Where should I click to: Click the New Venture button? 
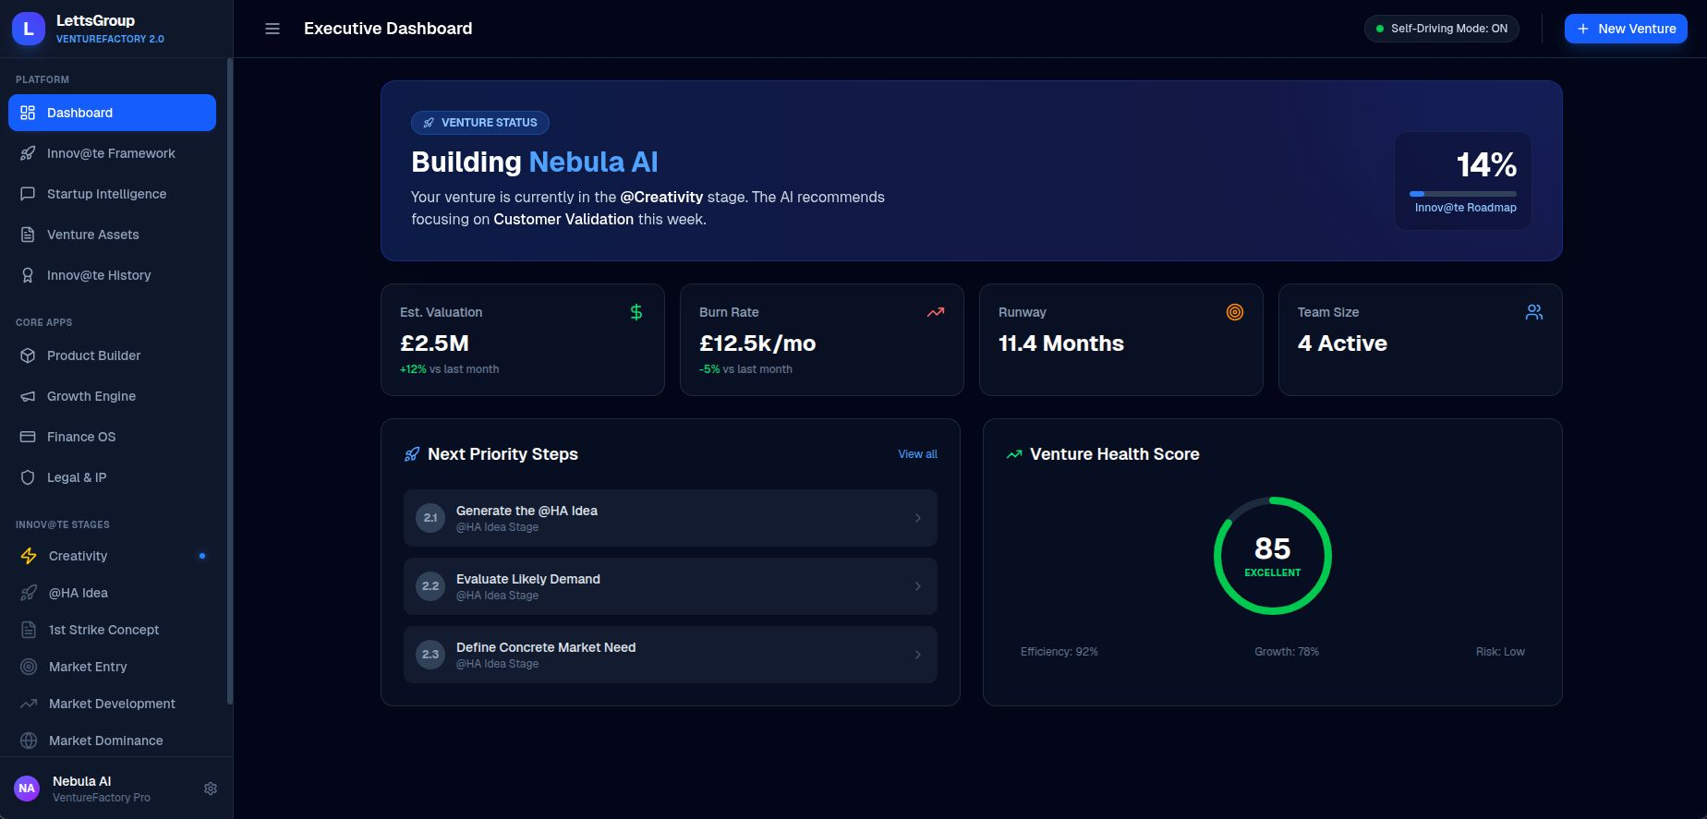(x=1626, y=29)
